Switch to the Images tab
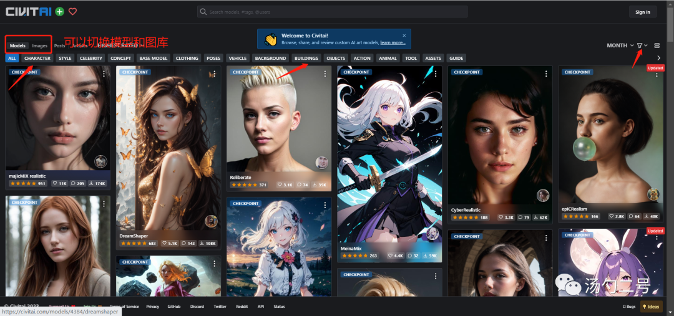Viewport: 674px width, 316px height. point(39,46)
